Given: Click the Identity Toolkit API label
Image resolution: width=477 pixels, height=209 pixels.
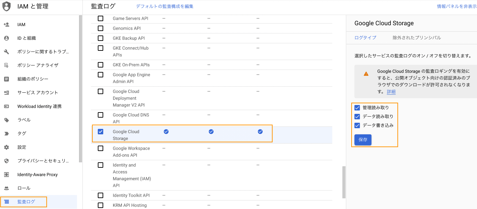Looking at the screenshot, I should pos(131,195).
